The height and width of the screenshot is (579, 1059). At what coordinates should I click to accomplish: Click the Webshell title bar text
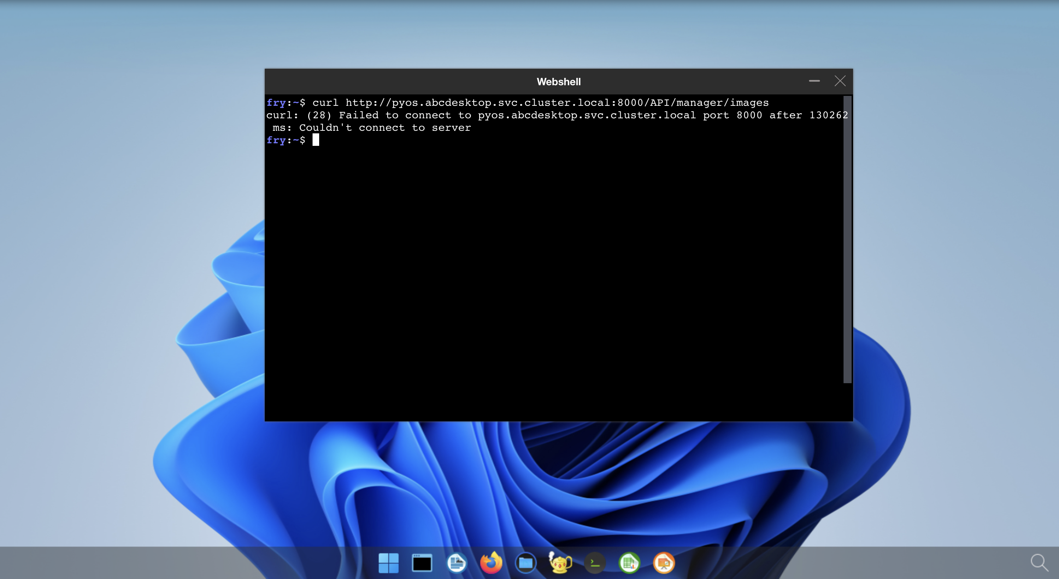[558, 82]
